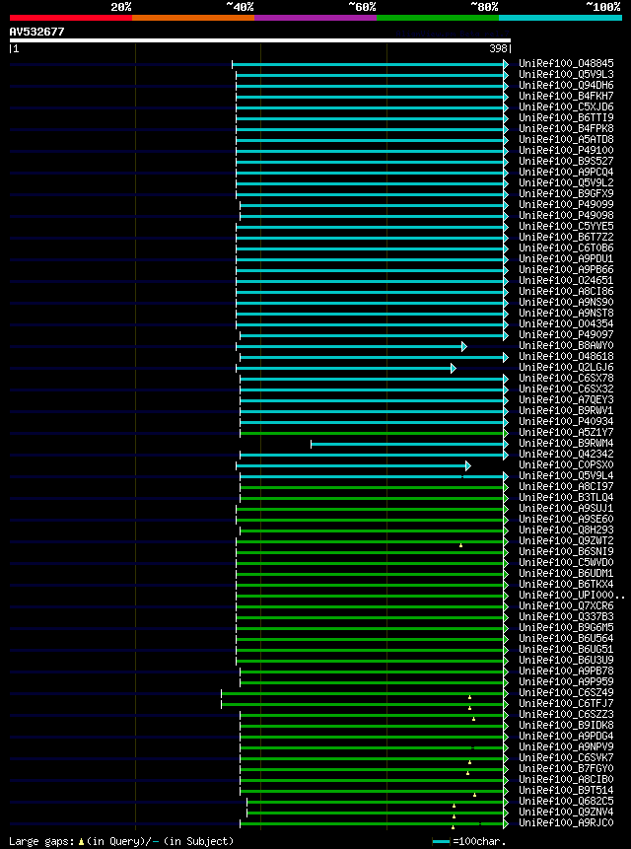Image resolution: width=631 pixels, height=849 pixels.
Task: Open hit UniRef100_Q5V9L3
Action: [x=566, y=74]
